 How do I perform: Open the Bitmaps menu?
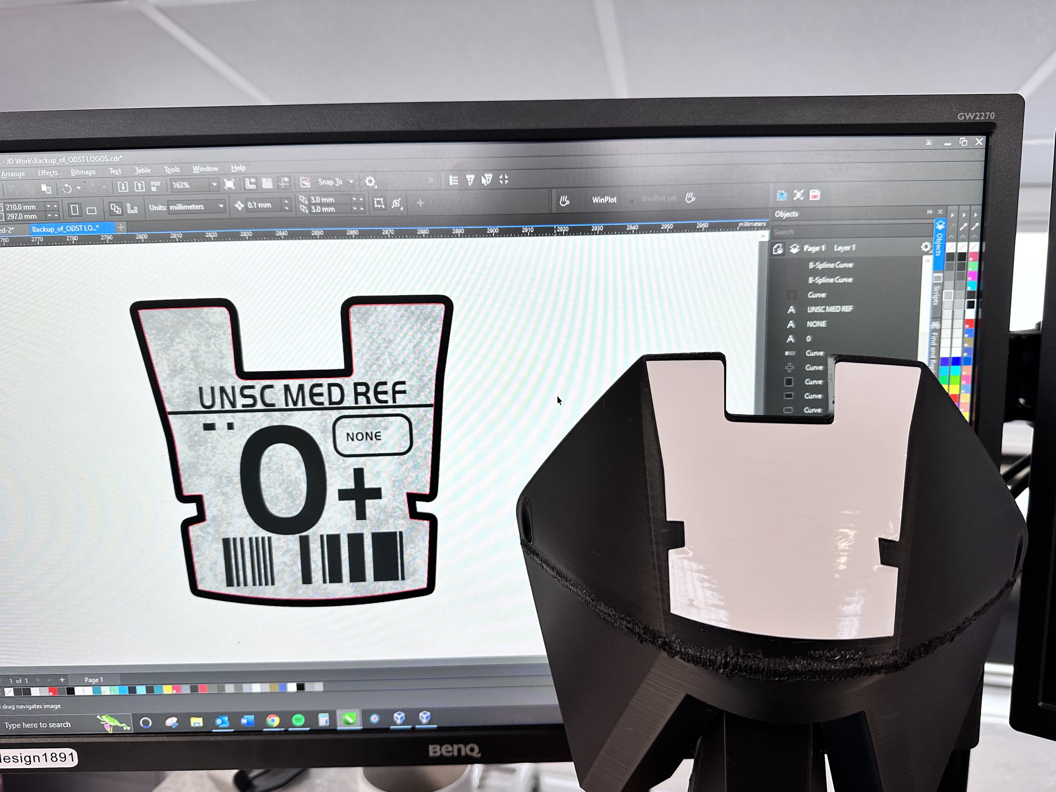[x=83, y=172]
